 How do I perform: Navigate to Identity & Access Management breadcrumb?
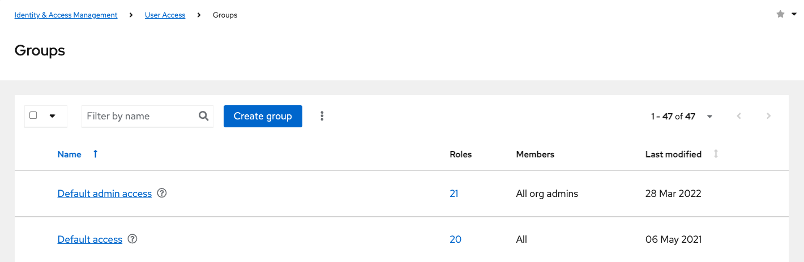66,15
